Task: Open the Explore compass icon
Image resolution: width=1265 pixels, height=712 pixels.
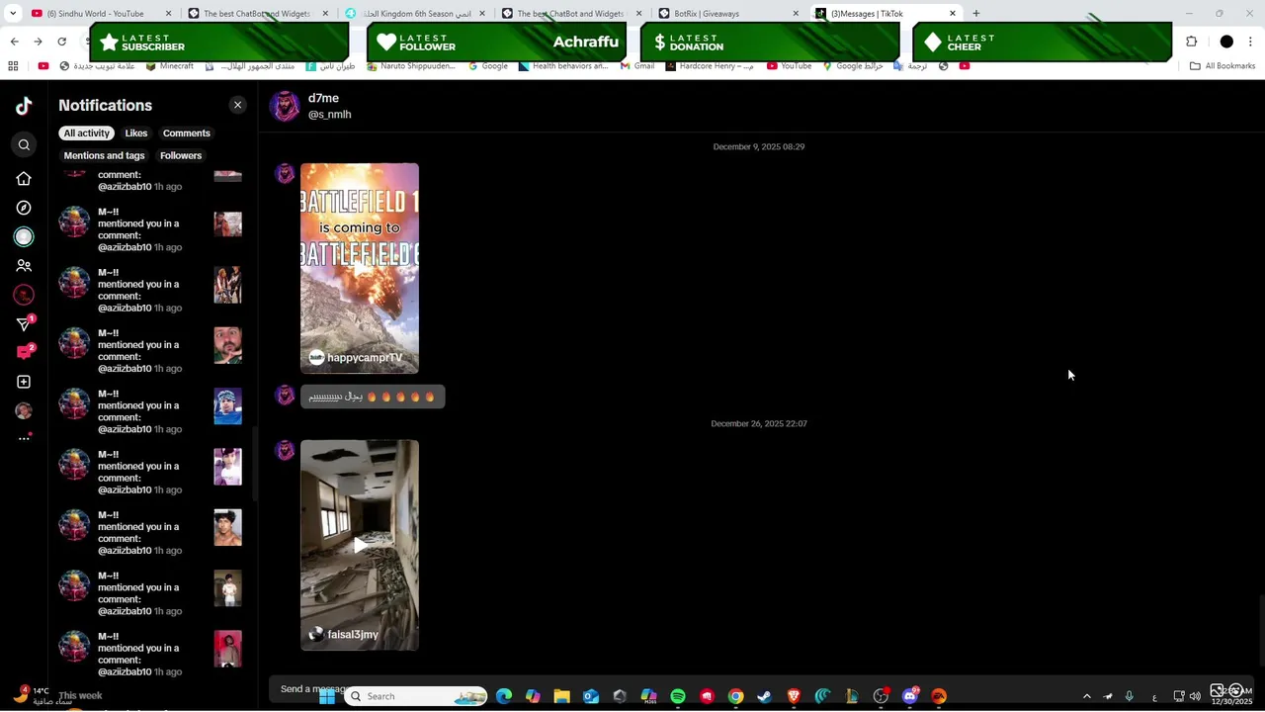Action: coord(24,208)
